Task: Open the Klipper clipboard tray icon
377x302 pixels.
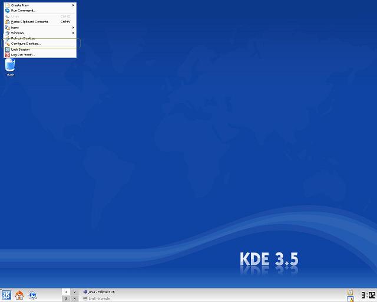Action: click(x=350, y=292)
